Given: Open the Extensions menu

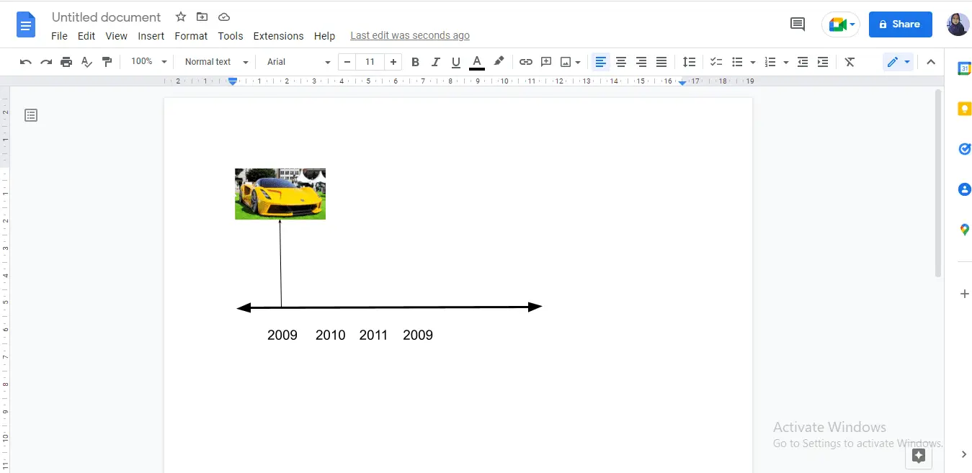Looking at the screenshot, I should tap(278, 35).
